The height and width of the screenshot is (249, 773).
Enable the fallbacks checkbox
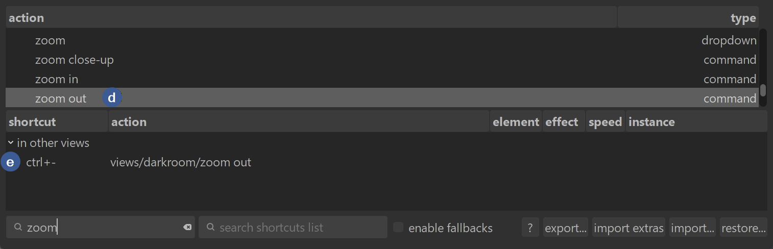click(x=398, y=228)
